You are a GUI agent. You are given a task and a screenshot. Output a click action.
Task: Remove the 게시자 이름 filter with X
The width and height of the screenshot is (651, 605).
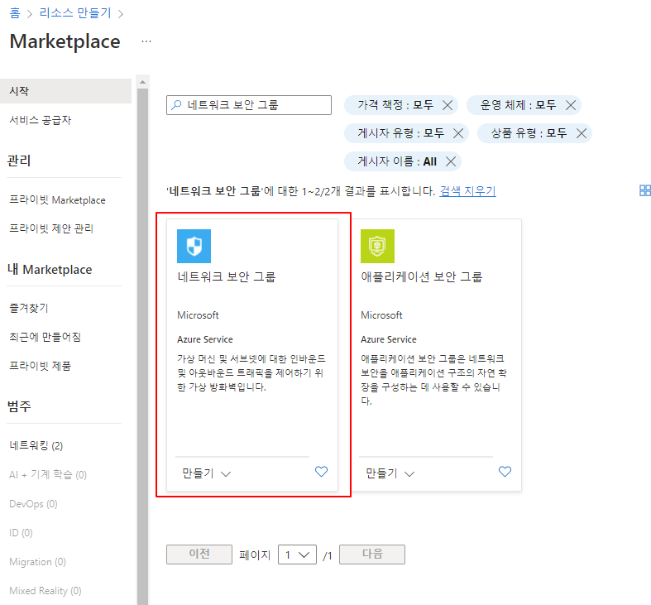451,161
